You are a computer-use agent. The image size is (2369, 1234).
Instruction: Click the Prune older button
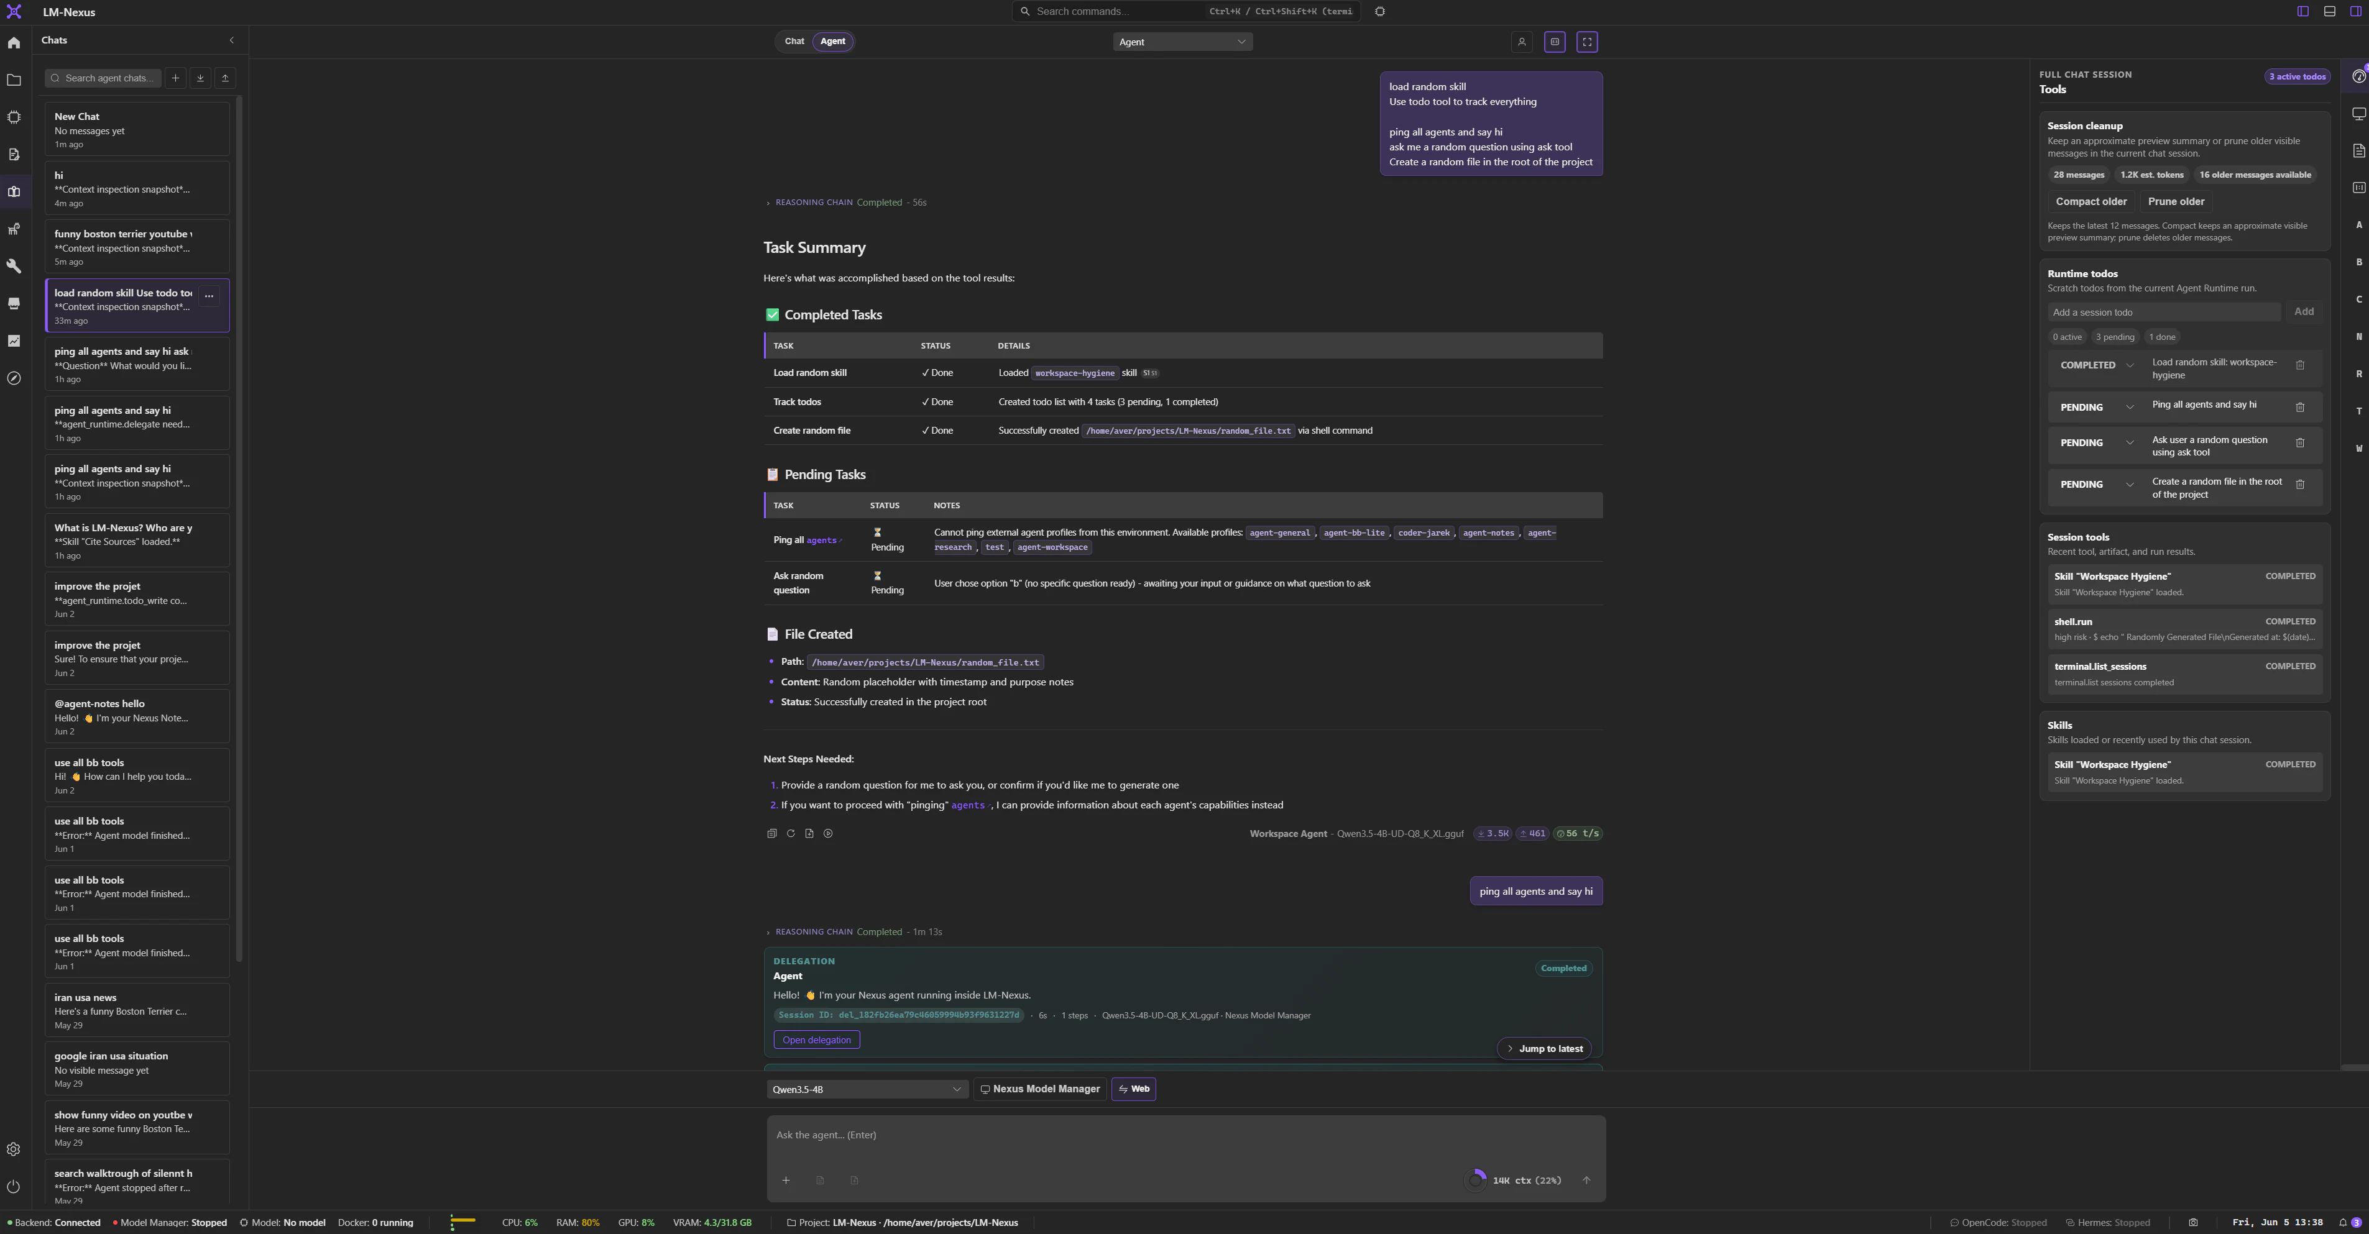point(2176,201)
